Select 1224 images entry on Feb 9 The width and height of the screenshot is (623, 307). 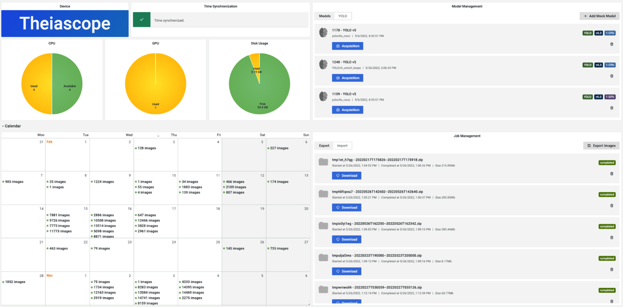click(x=102, y=182)
